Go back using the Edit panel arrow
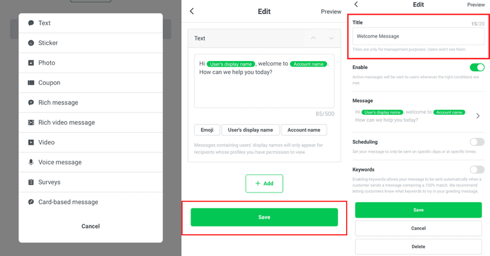490x256 pixels. coord(192,11)
